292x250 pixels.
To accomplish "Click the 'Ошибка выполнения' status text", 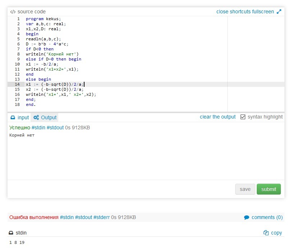I will (34, 217).
